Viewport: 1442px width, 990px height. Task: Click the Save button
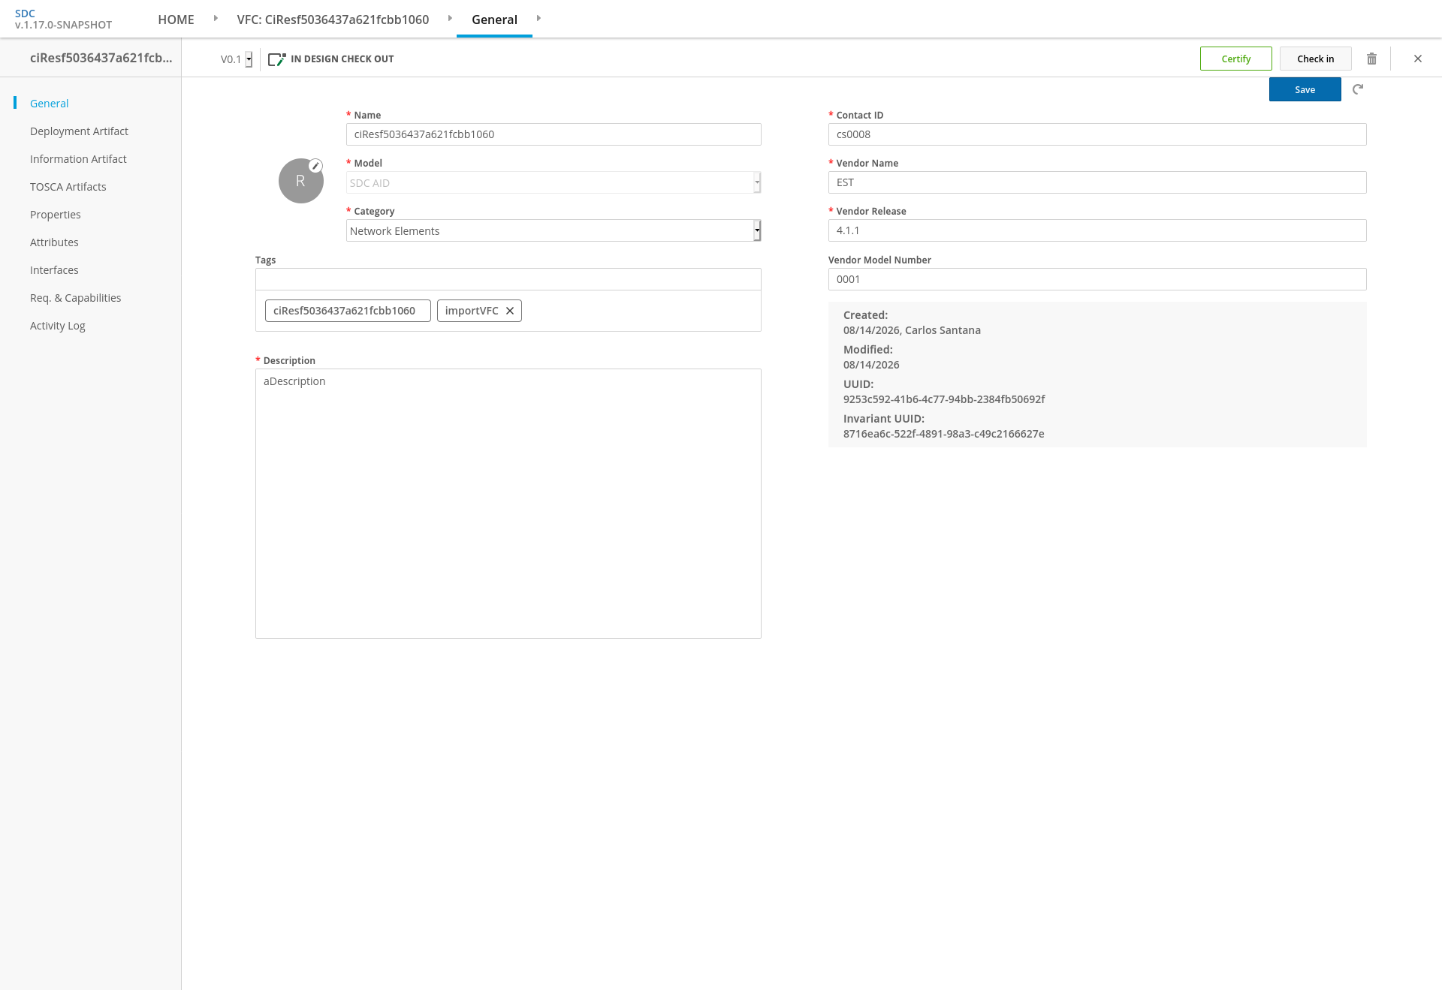[1305, 89]
